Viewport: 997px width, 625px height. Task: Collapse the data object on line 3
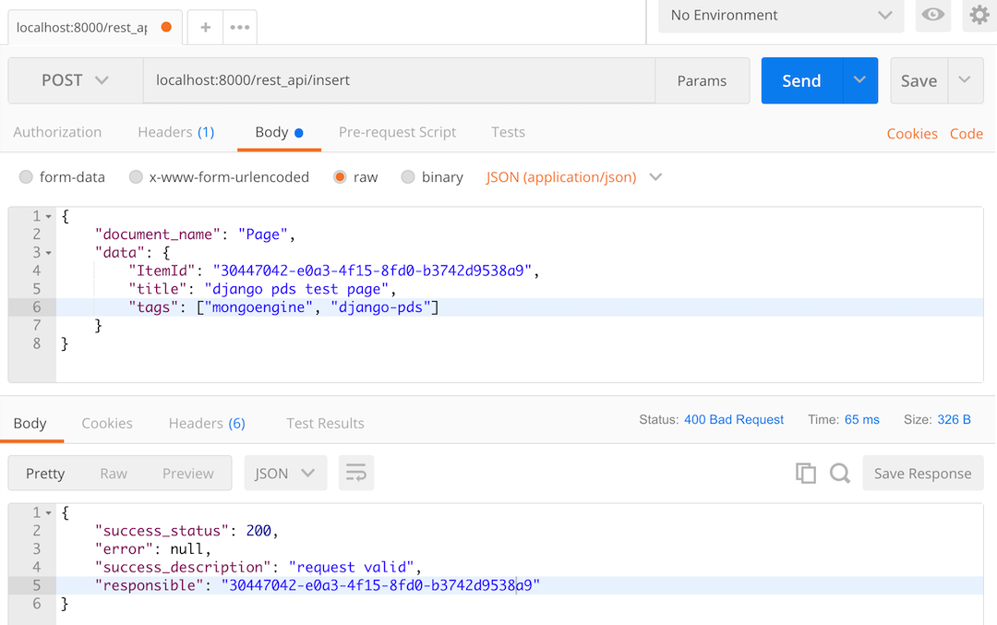click(x=48, y=253)
